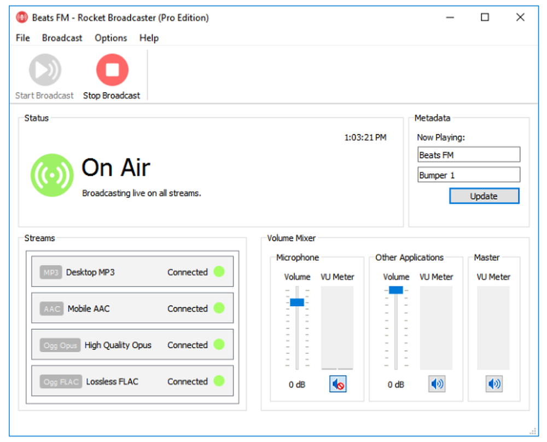Click the Ogg FLAC format badge
The height and width of the screenshot is (442, 547).
(x=61, y=382)
